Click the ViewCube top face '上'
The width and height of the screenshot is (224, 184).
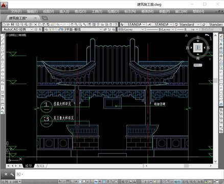tap(198, 48)
